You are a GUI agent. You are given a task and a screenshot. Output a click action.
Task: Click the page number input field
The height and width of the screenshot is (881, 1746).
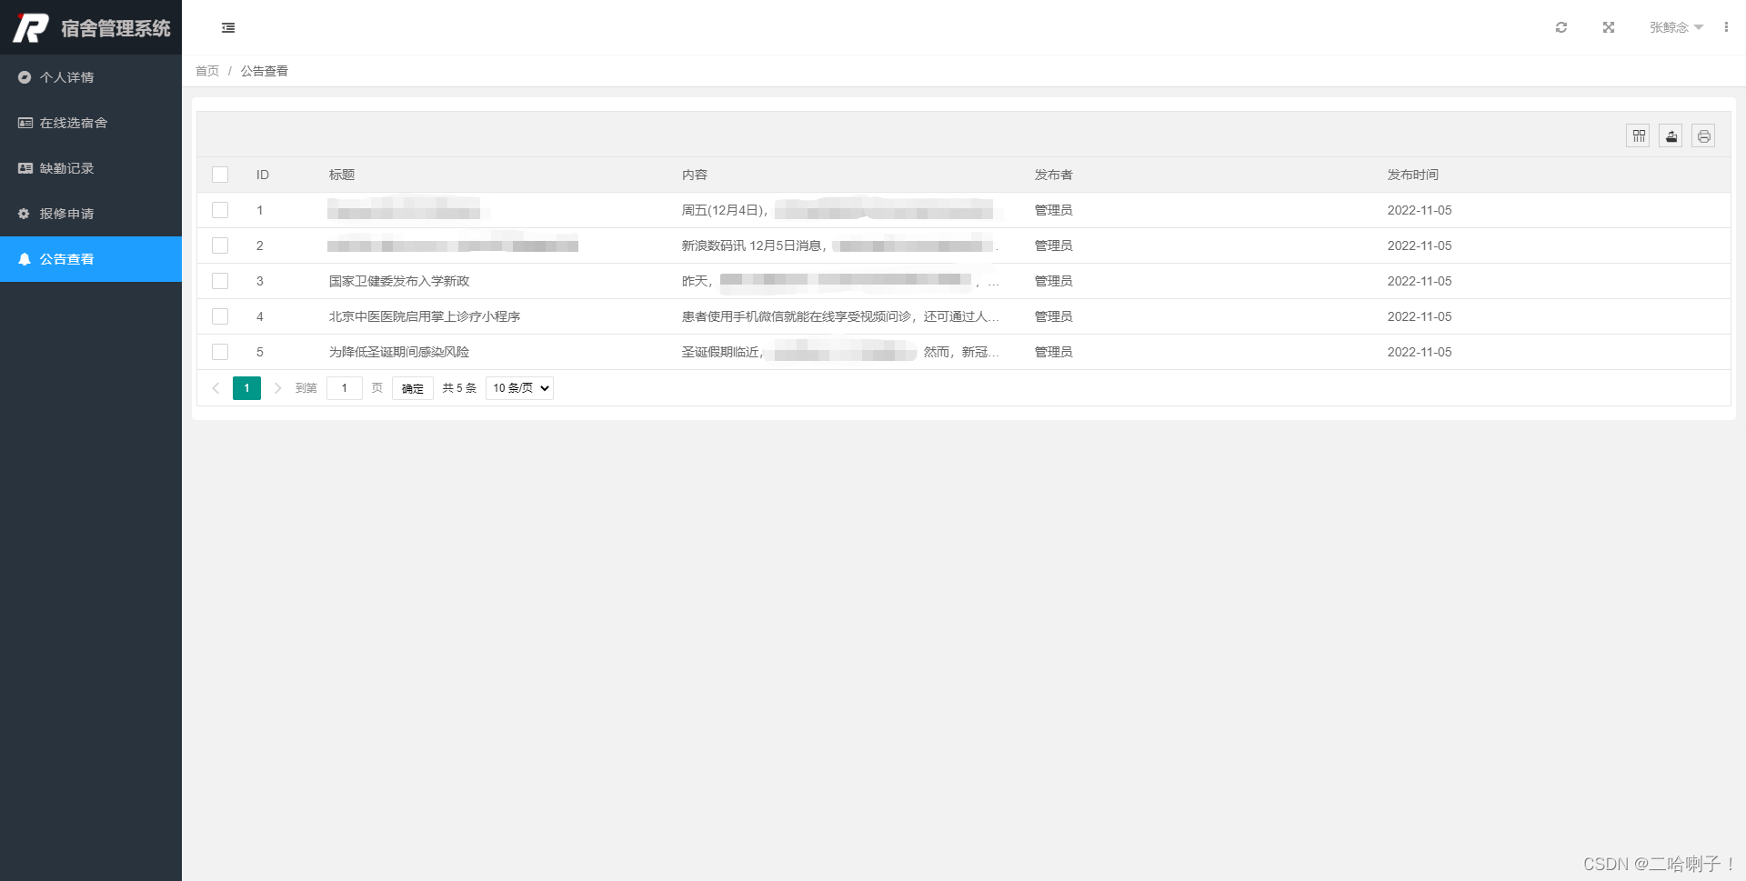345,388
